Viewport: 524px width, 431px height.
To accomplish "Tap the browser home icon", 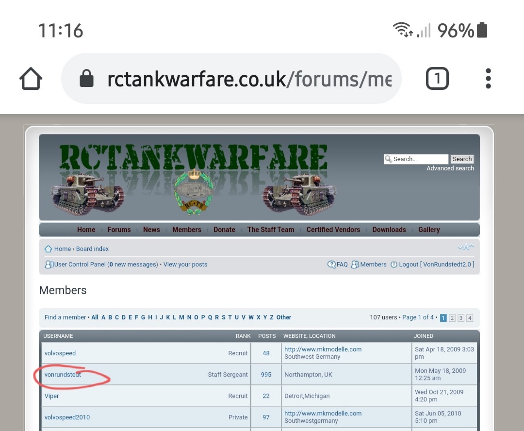I will point(31,79).
